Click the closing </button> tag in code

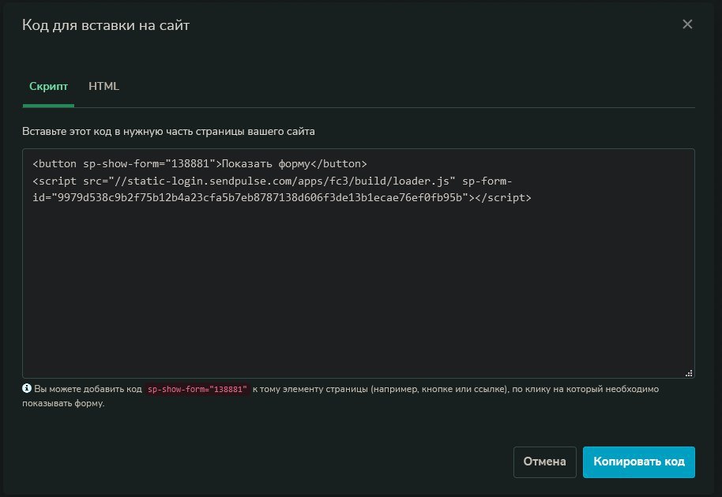[338, 163]
